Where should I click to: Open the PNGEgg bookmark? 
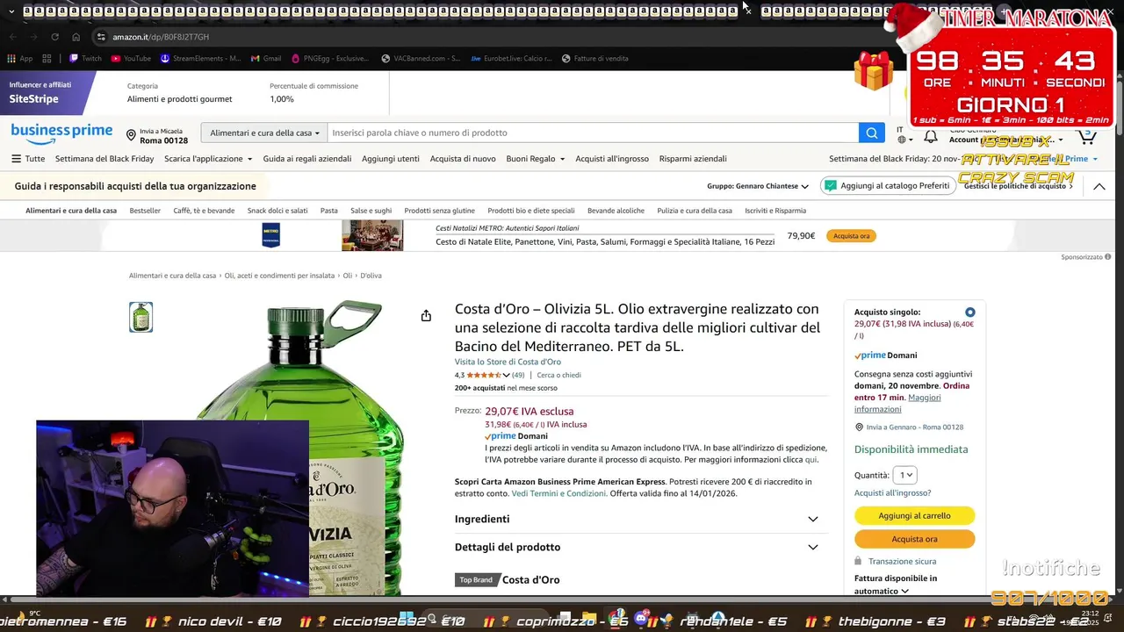tap(329, 59)
